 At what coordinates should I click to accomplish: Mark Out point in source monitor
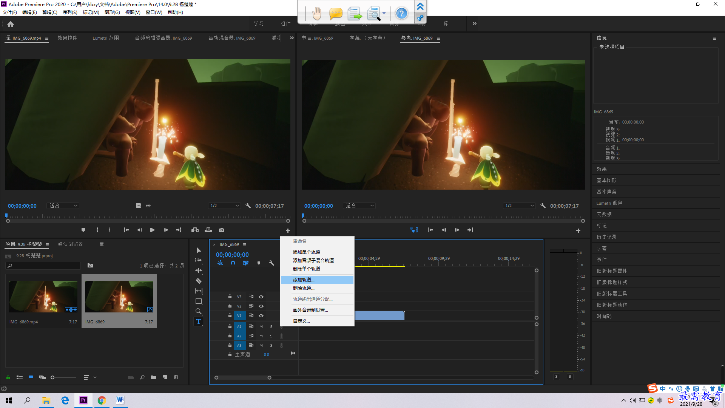(x=109, y=230)
